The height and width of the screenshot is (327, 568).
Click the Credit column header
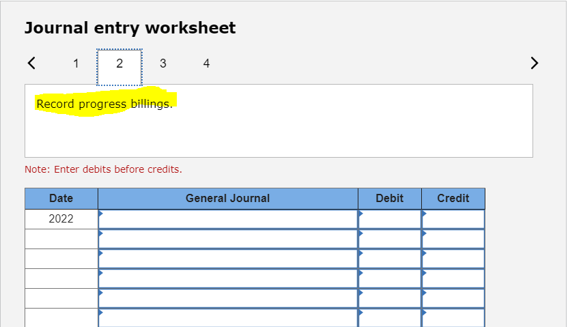click(x=453, y=198)
